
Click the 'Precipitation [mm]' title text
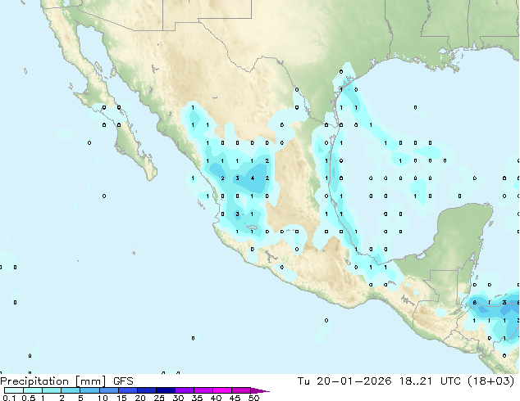point(53,381)
